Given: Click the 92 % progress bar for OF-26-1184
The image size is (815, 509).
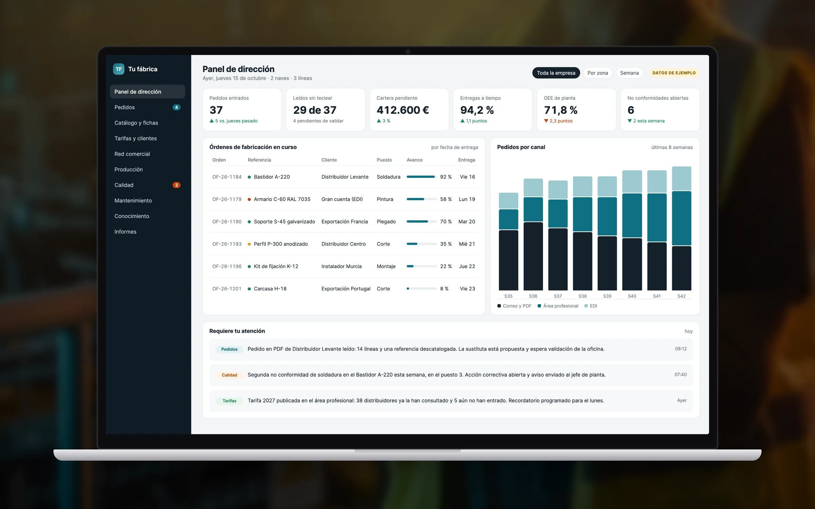Looking at the screenshot, I should (x=422, y=177).
